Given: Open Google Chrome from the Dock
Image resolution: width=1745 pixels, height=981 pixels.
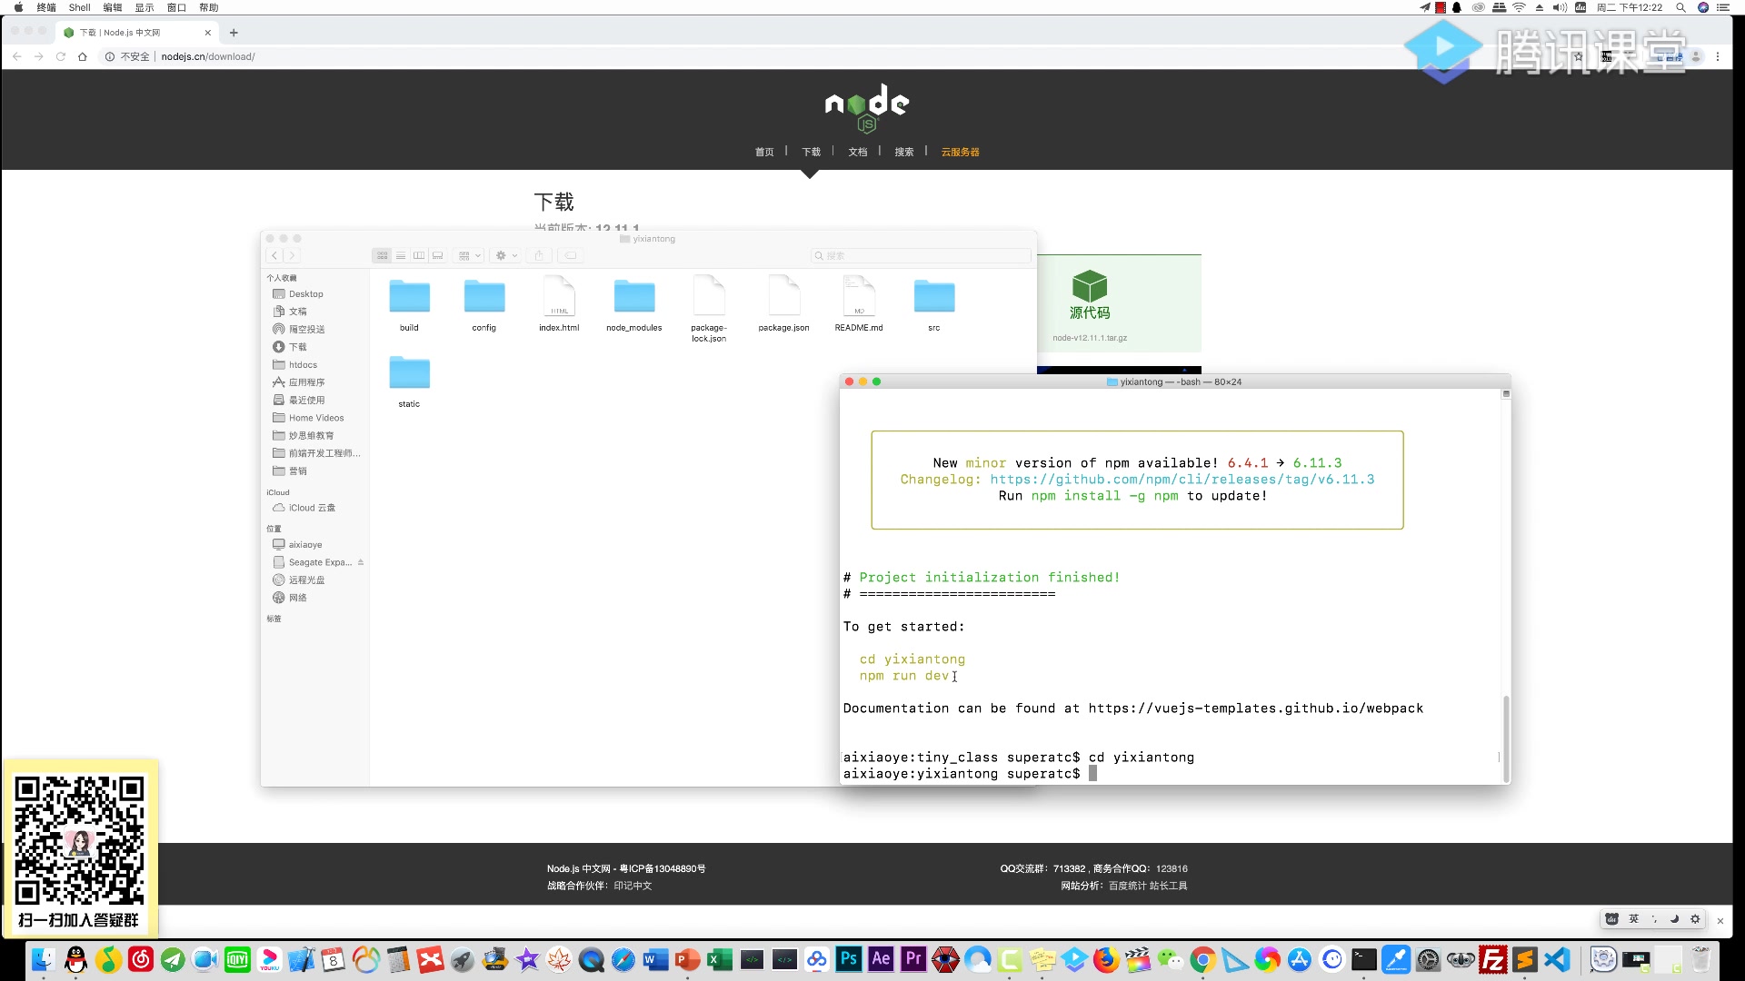Looking at the screenshot, I should coord(1202,959).
